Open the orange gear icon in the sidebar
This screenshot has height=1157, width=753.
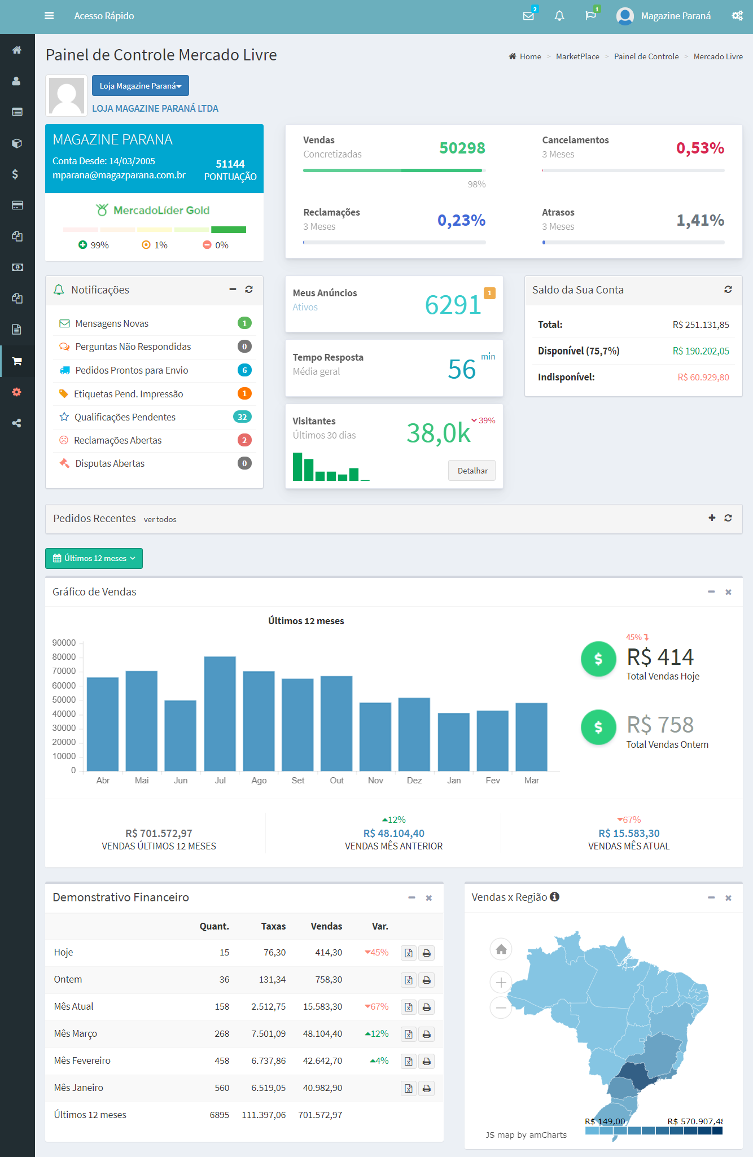pos(17,392)
